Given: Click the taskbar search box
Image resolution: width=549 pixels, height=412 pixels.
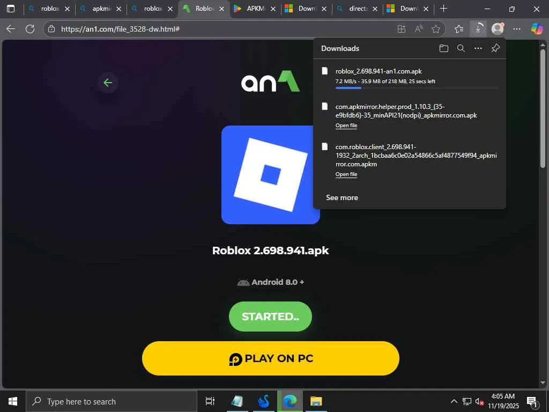Looking at the screenshot, I should 112,401.
